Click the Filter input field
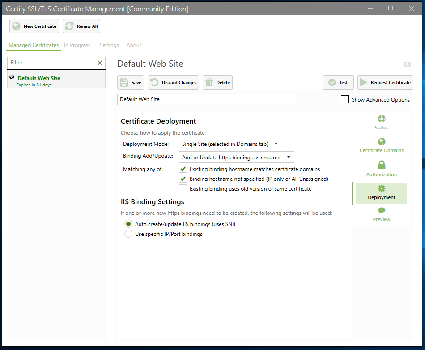 (x=51, y=63)
